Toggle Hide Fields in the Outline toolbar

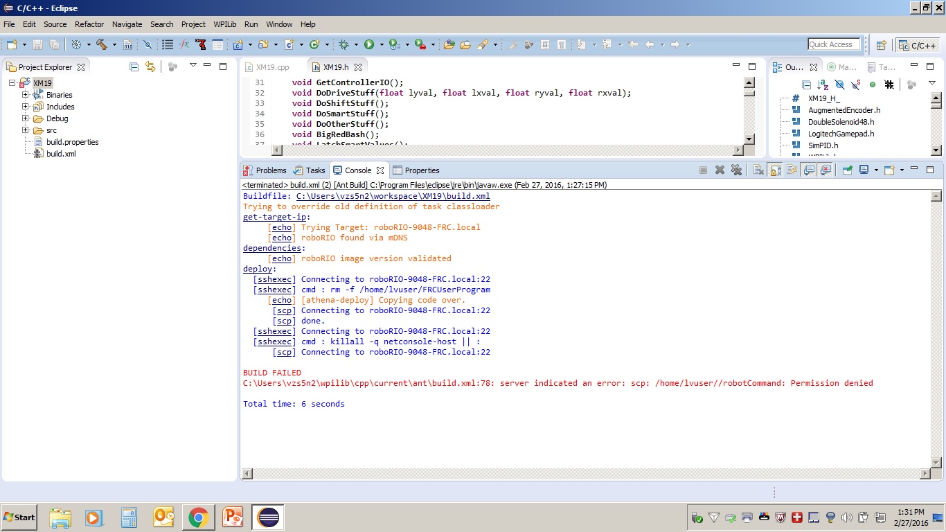coord(839,85)
